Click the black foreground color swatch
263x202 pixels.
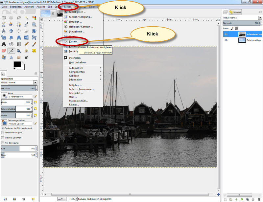click(17, 64)
